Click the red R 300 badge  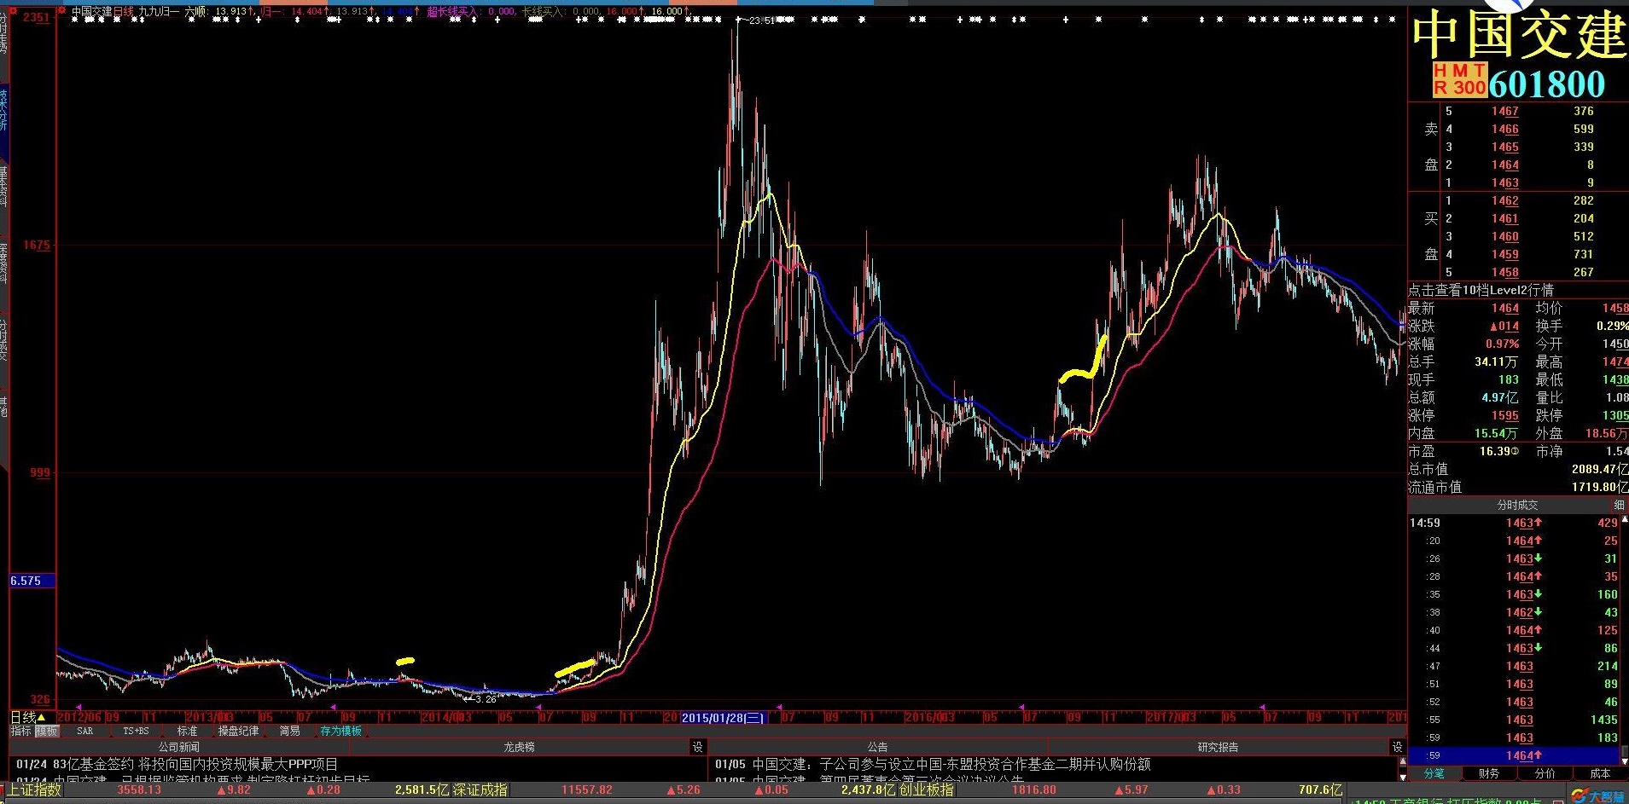1459,87
